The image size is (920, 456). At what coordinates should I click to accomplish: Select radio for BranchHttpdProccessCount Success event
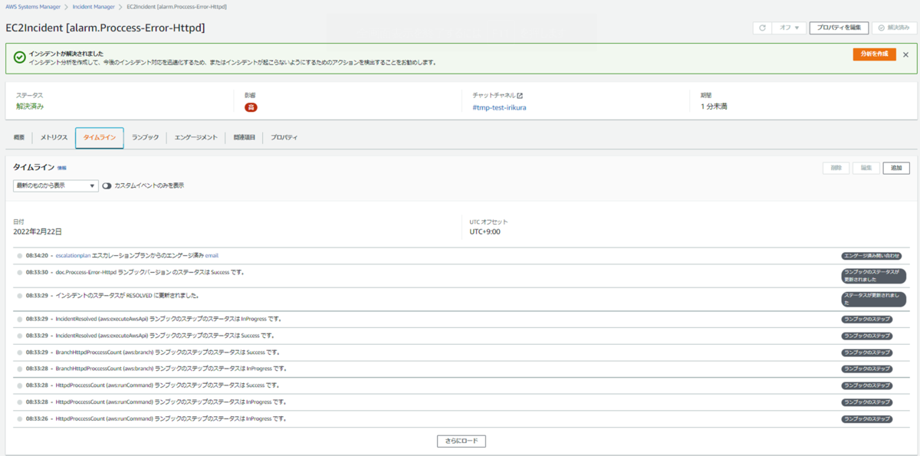click(x=19, y=352)
